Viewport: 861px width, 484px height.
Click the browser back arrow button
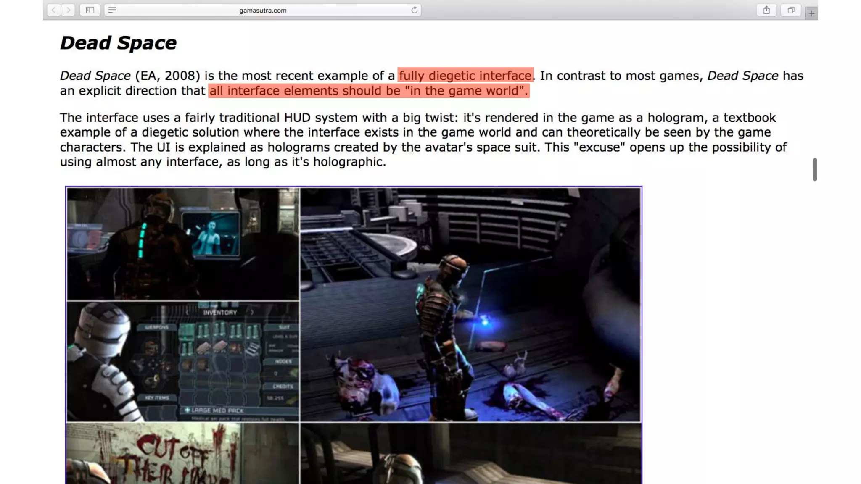54,10
